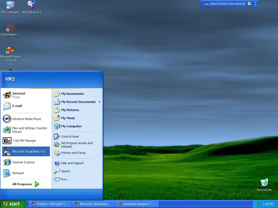278x208 pixels.
Task: Open My Computer from Start menu
Action: point(77,126)
